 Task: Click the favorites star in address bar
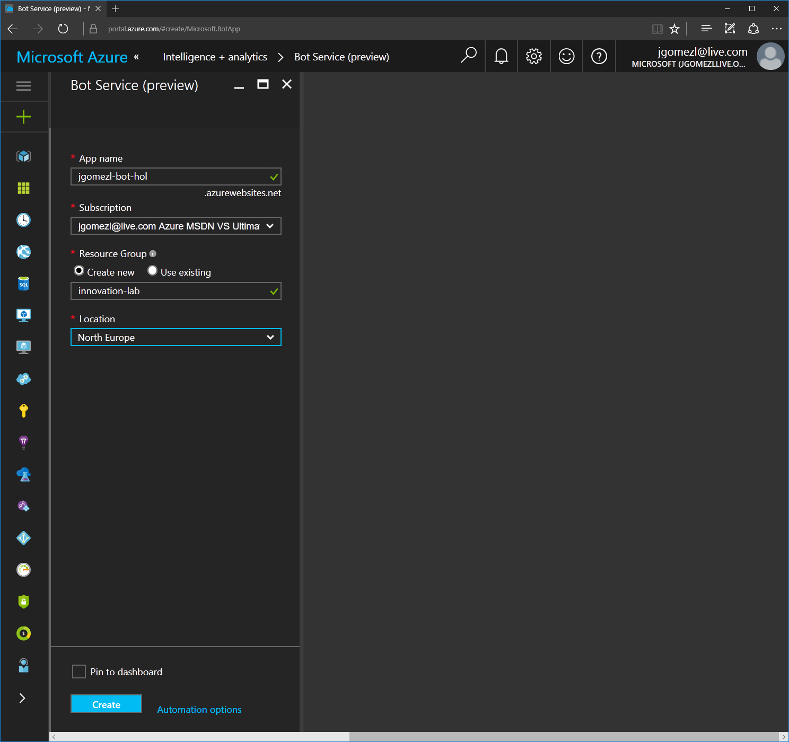(x=674, y=29)
